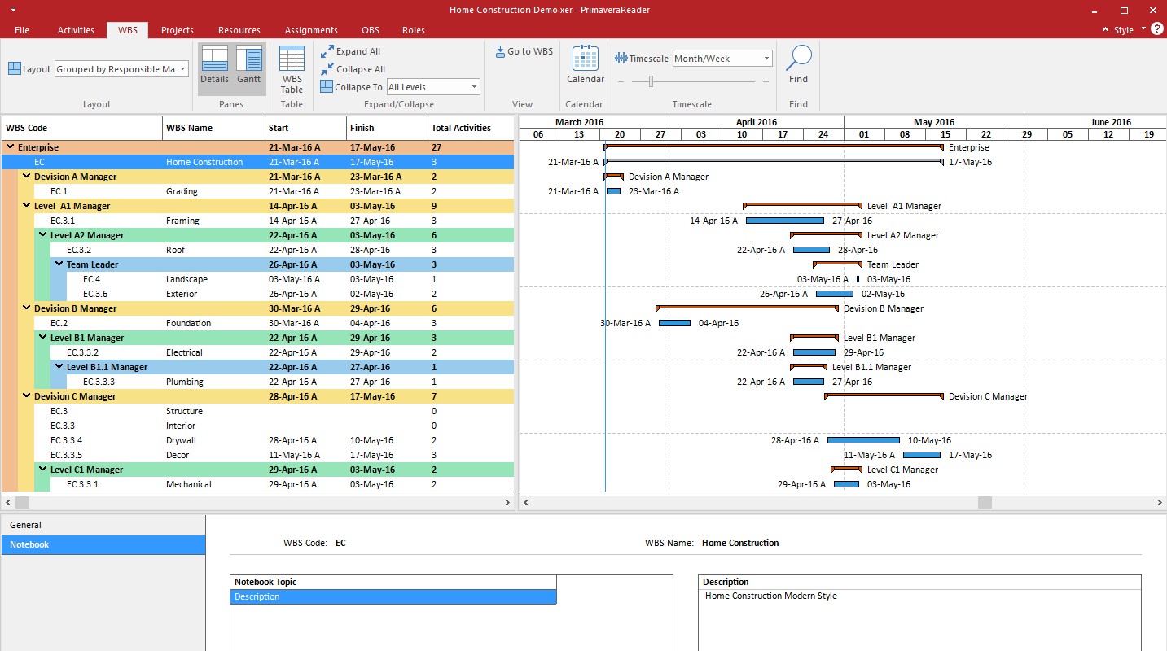Select the General details tab
Screen dimensions: 1167x651
tap(26, 525)
